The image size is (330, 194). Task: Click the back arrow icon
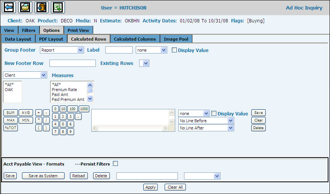pos(9,8)
